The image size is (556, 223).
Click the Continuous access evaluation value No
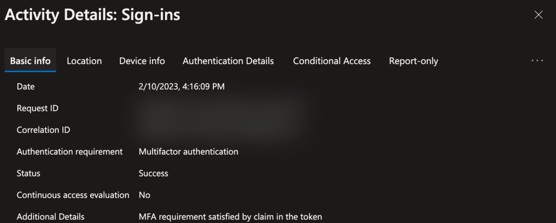[144, 195]
